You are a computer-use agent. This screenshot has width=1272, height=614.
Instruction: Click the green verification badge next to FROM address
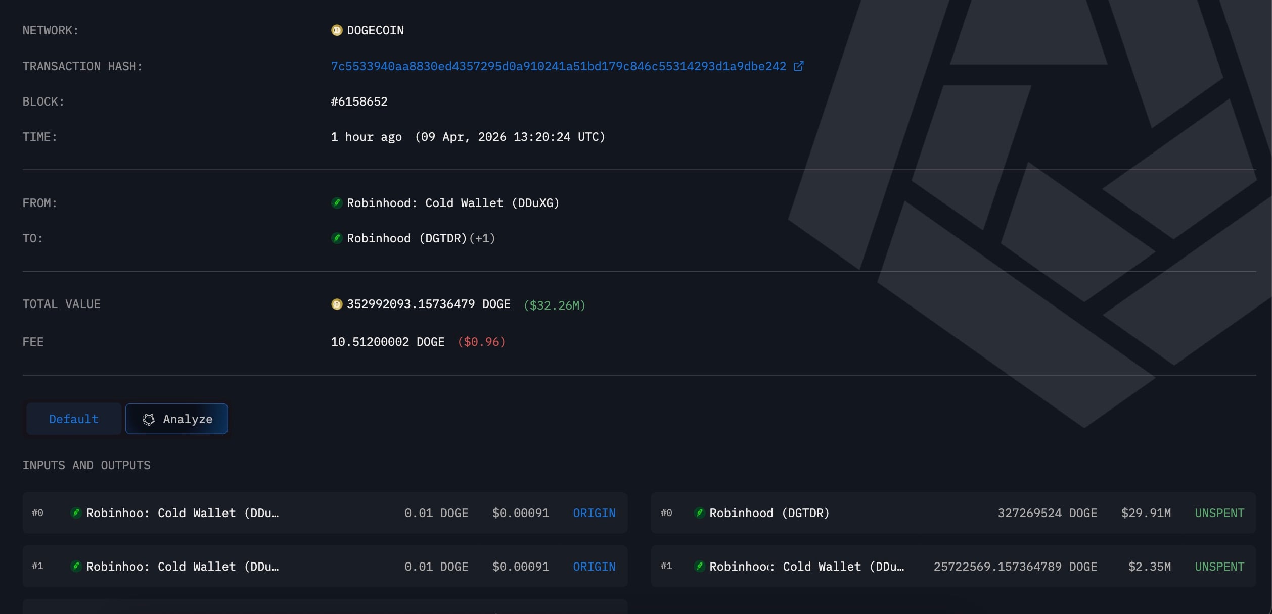tap(336, 203)
